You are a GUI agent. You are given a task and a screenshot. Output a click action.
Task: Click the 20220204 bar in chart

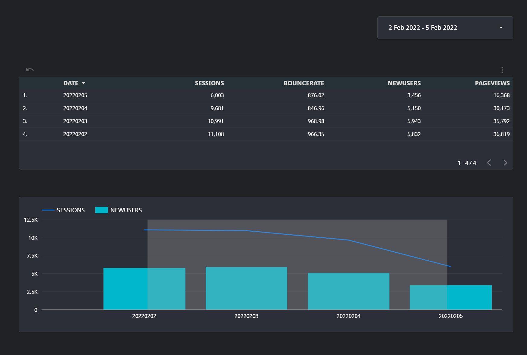pos(348,291)
